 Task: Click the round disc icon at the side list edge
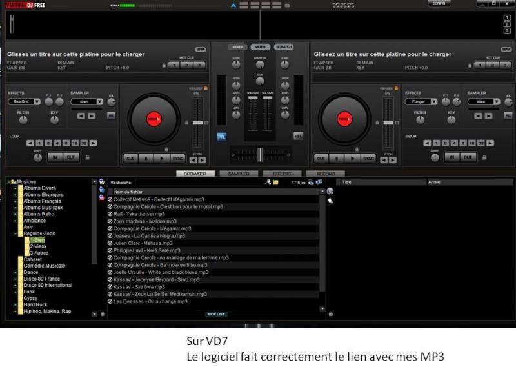(330, 191)
